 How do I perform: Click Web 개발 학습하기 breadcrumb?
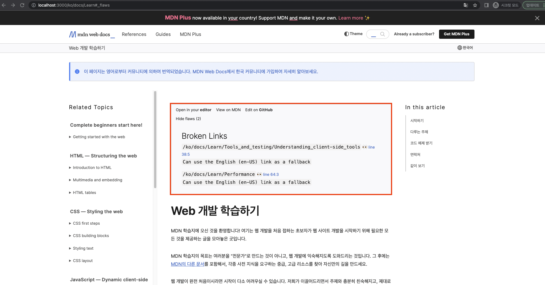87,48
